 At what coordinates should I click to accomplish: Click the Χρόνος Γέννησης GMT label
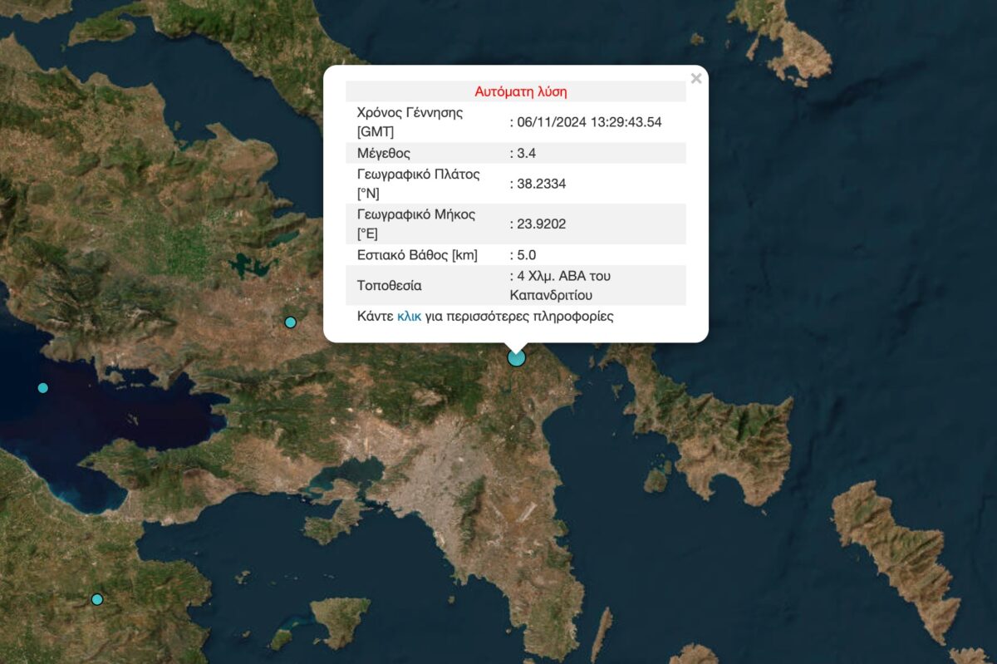(409, 121)
